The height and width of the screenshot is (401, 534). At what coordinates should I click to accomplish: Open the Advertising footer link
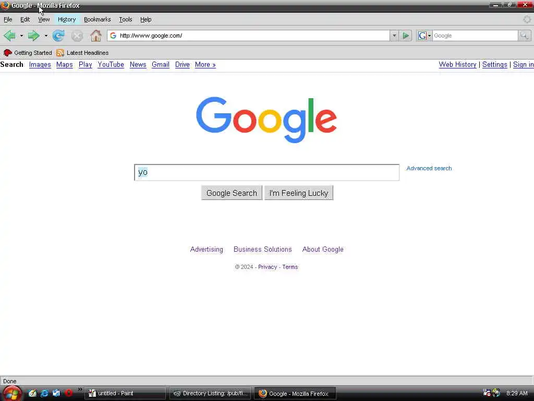[207, 249]
